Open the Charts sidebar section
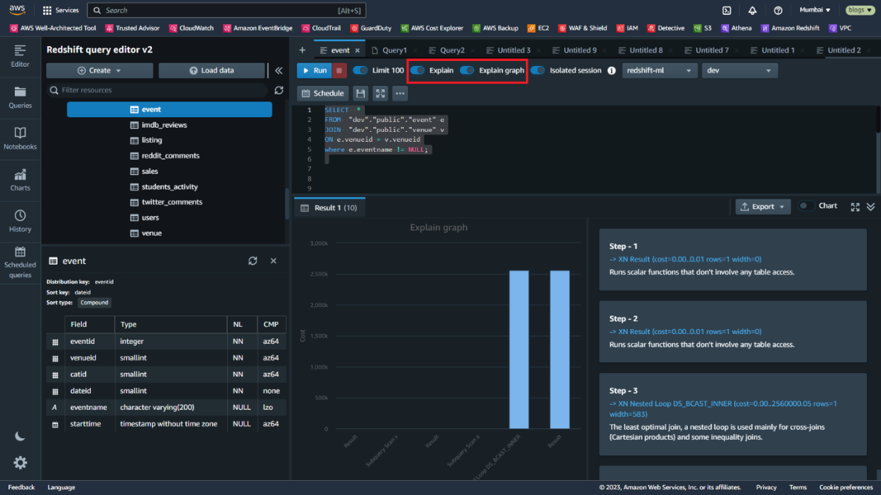This screenshot has height=495, width=881. click(x=20, y=180)
